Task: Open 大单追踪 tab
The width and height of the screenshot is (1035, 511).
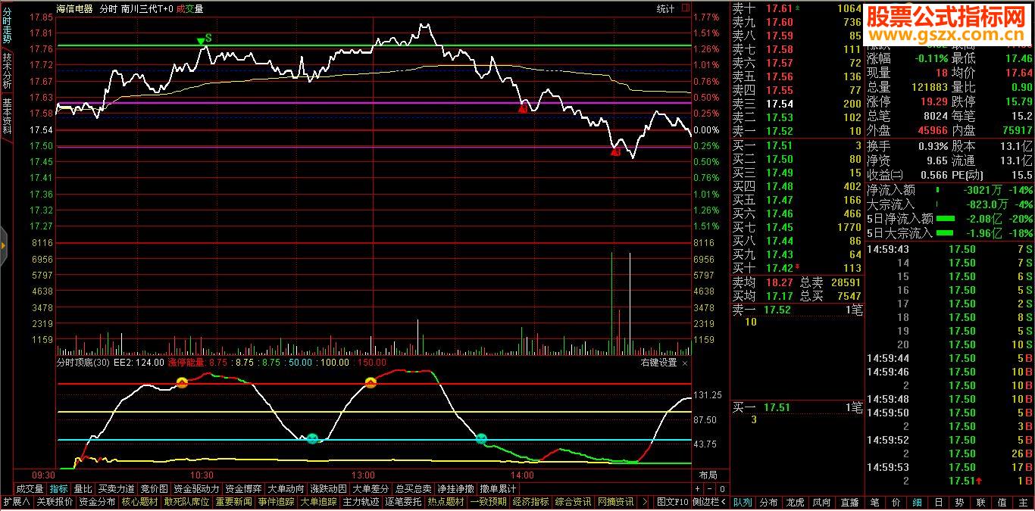Action: [x=318, y=502]
